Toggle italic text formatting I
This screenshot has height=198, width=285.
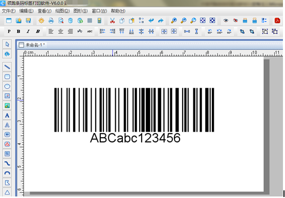tap(28, 32)
